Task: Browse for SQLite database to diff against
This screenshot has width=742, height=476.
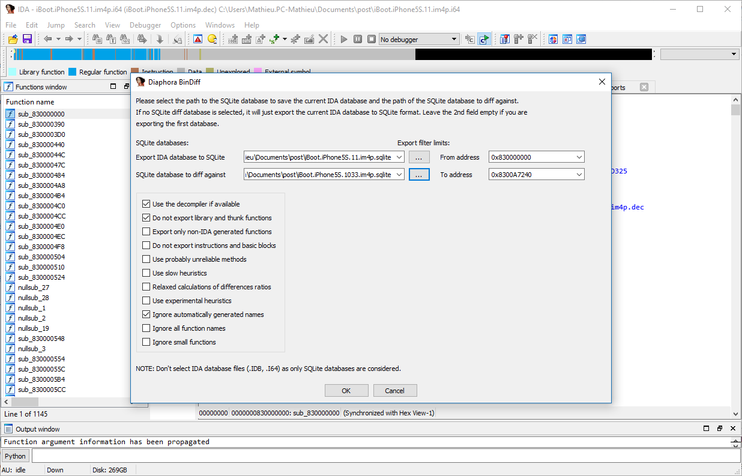Action: (419, 175)
